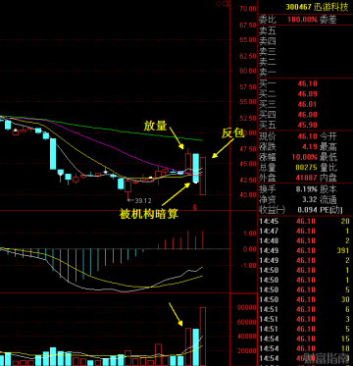
Task: Select the 卖四 ask row
Action: (x=305, y=41)
